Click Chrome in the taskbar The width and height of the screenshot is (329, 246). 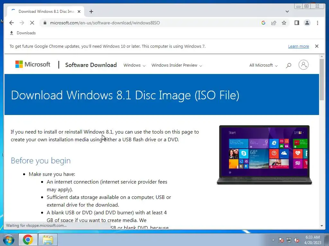tap(28, 240)
